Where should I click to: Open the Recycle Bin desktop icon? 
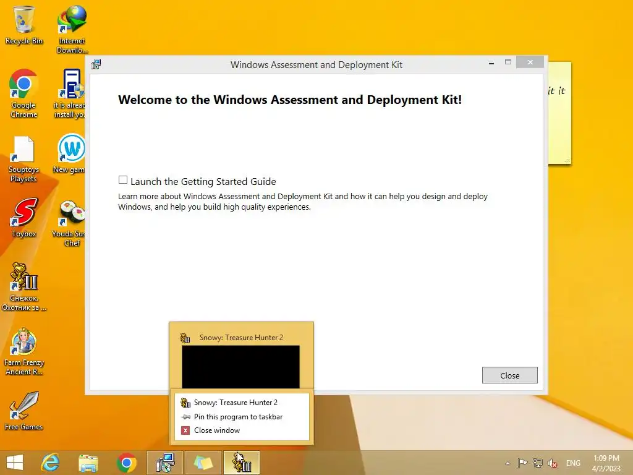click(24, 25)
